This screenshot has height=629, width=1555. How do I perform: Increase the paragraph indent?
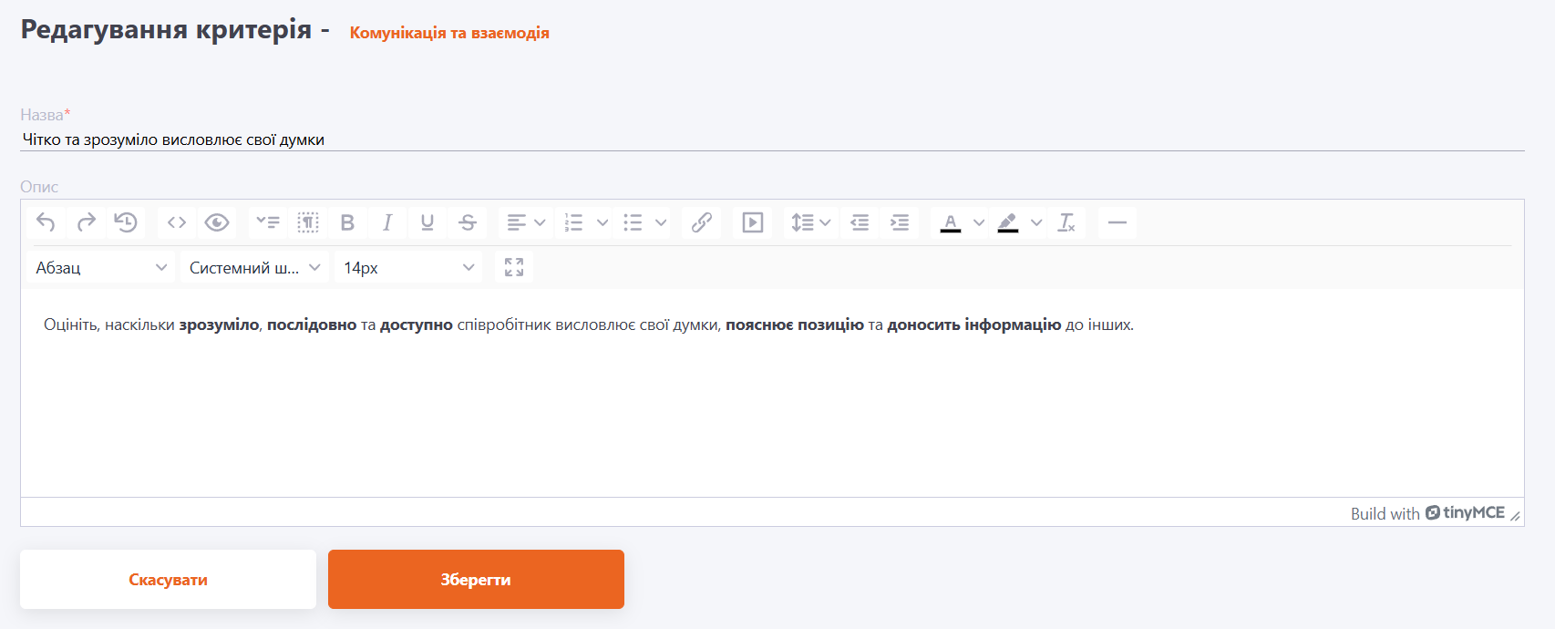pos(900,222)
